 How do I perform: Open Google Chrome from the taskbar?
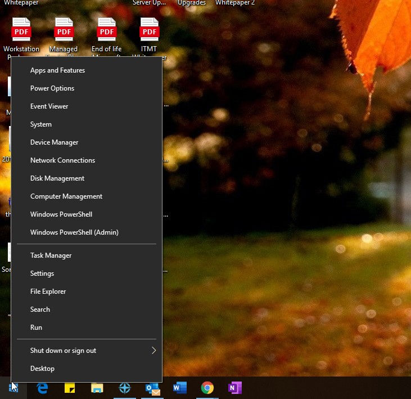(x=207, y=388)
